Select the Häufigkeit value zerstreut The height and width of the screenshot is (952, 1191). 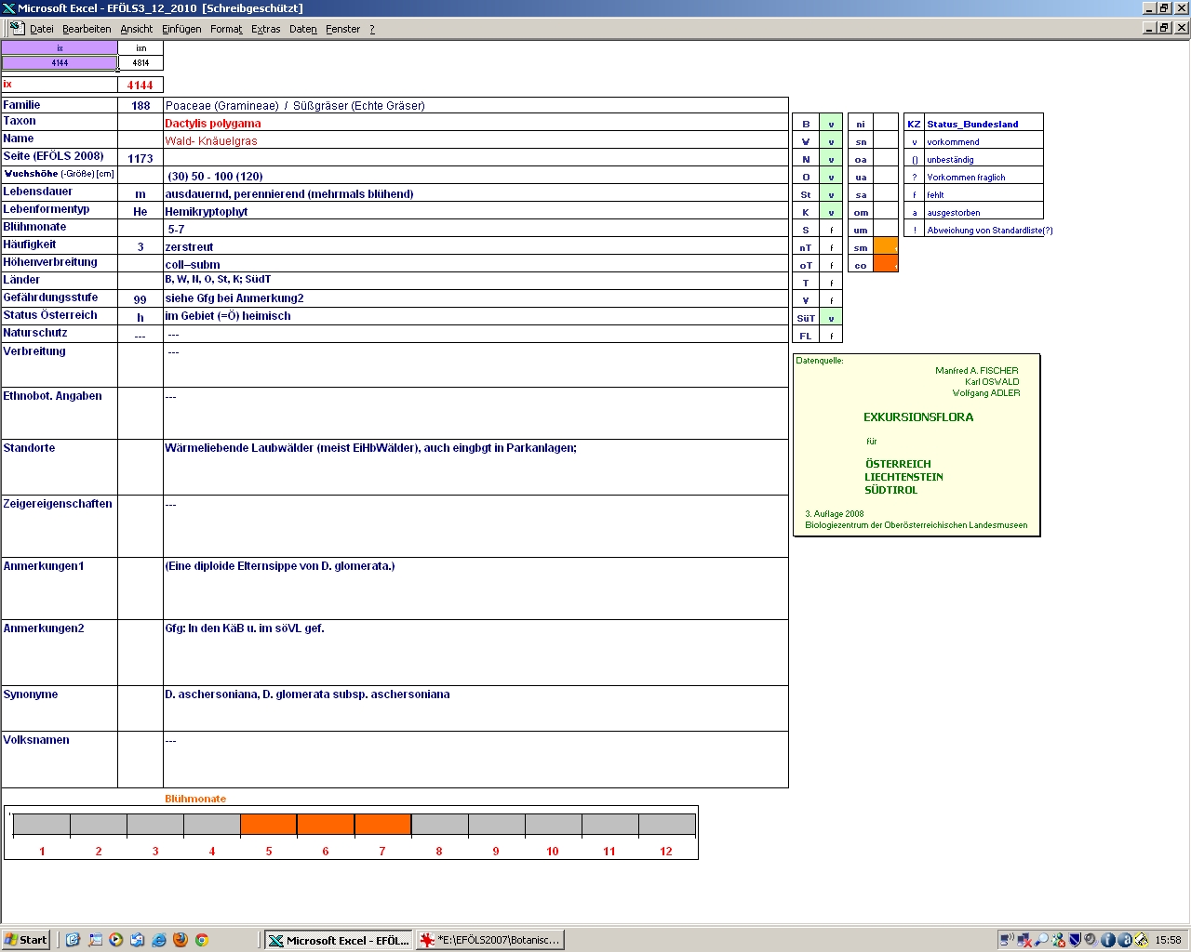(189, 246)
